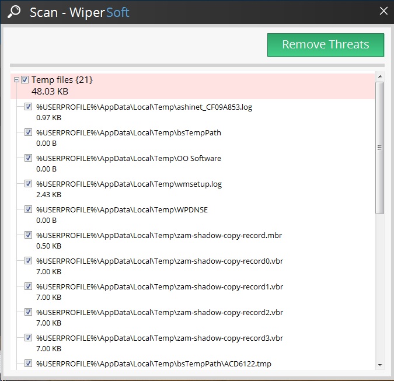Click the 2.43 KB size value

pyautogui.click(x=49, y=195)
